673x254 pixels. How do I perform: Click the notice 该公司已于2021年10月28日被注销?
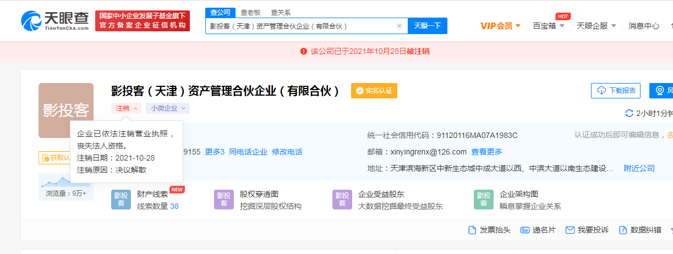[370, 51]
